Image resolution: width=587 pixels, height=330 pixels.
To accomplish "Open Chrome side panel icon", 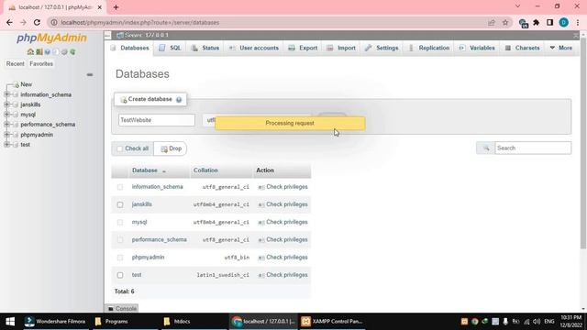I will (550, 22).
